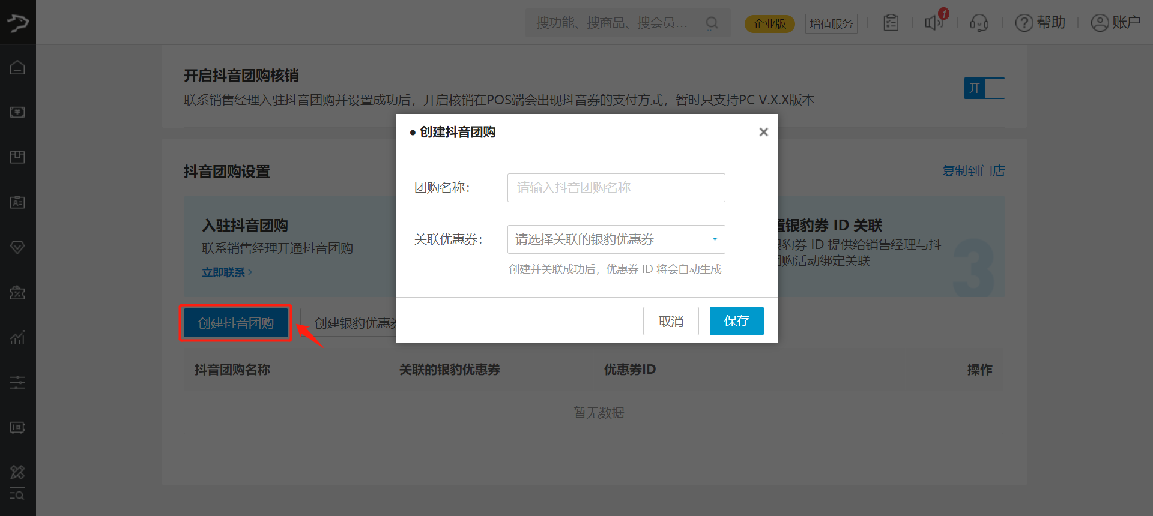Click 取消 in the dialog
This screenshot has height=516, width=1153.
pos(671,321)
